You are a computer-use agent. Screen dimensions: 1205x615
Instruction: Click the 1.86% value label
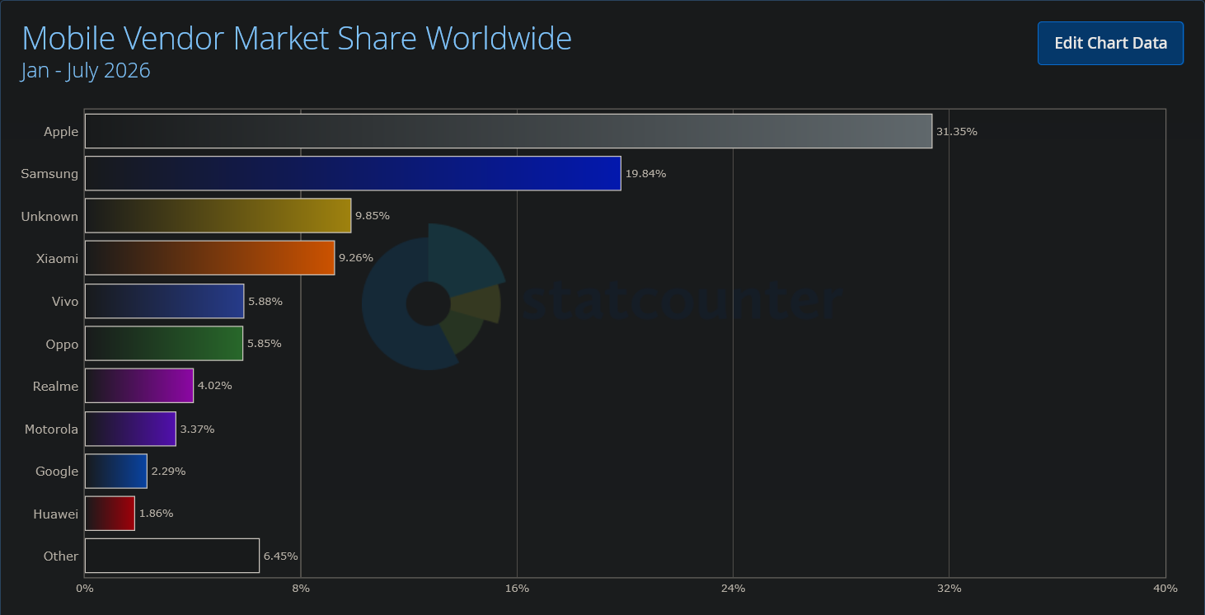coord(157,514)
